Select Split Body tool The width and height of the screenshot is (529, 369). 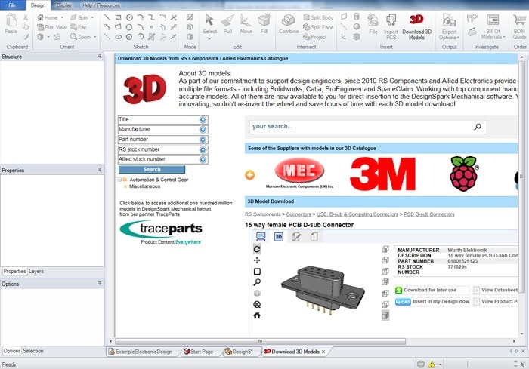click(x=318, y=17)
